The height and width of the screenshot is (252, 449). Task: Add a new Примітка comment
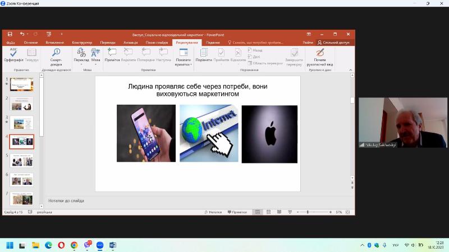pos(112,55)
